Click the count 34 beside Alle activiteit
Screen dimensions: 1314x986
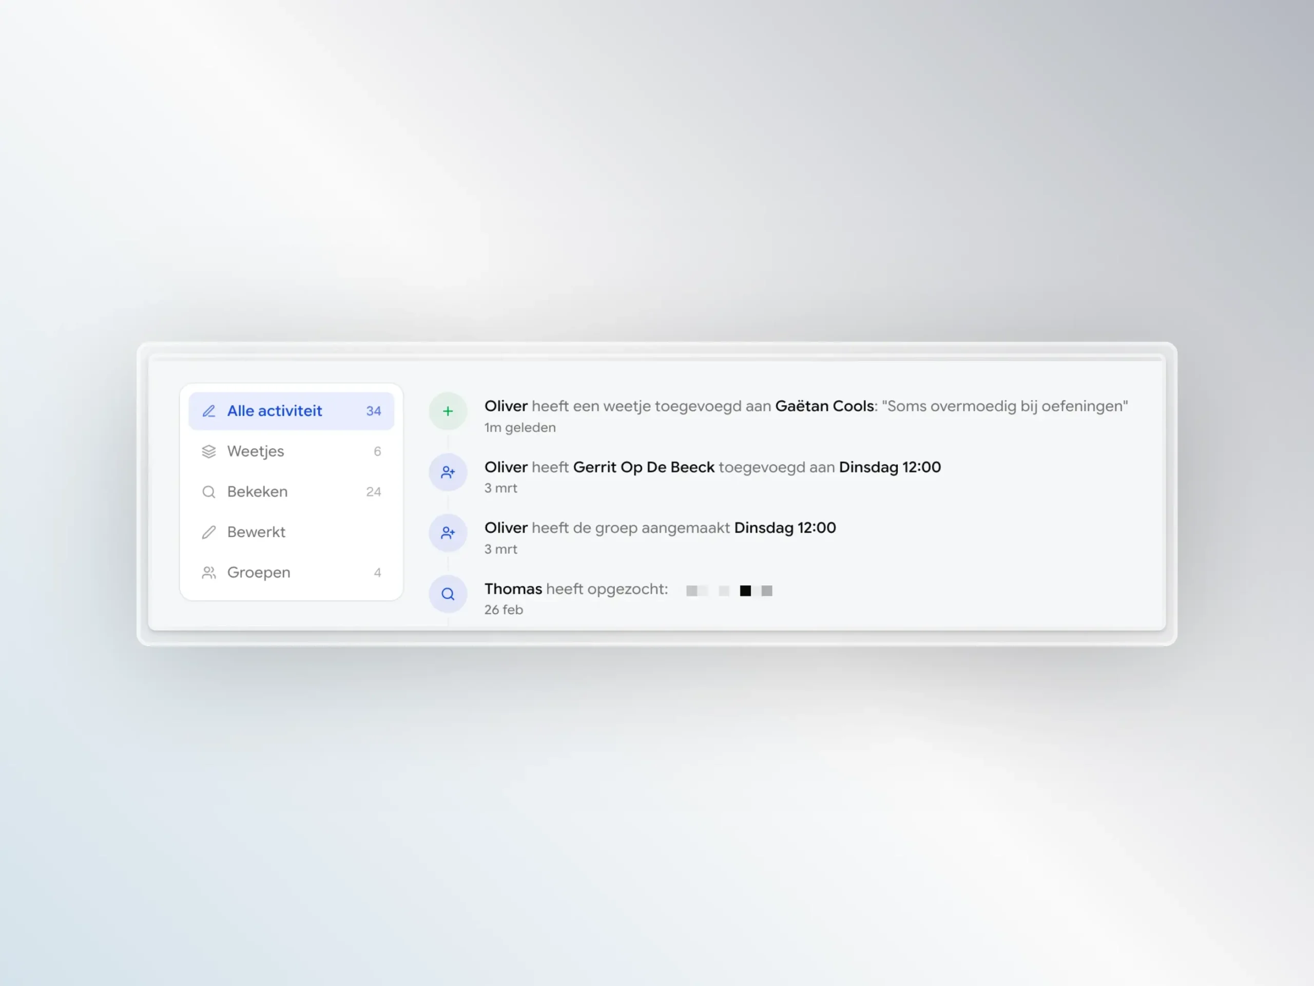pos(374,411)
